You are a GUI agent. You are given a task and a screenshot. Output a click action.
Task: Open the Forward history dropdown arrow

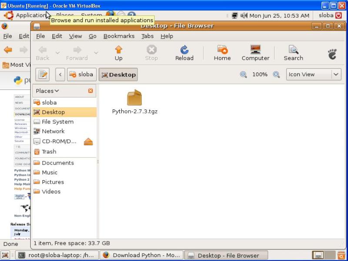click(96, 53)
